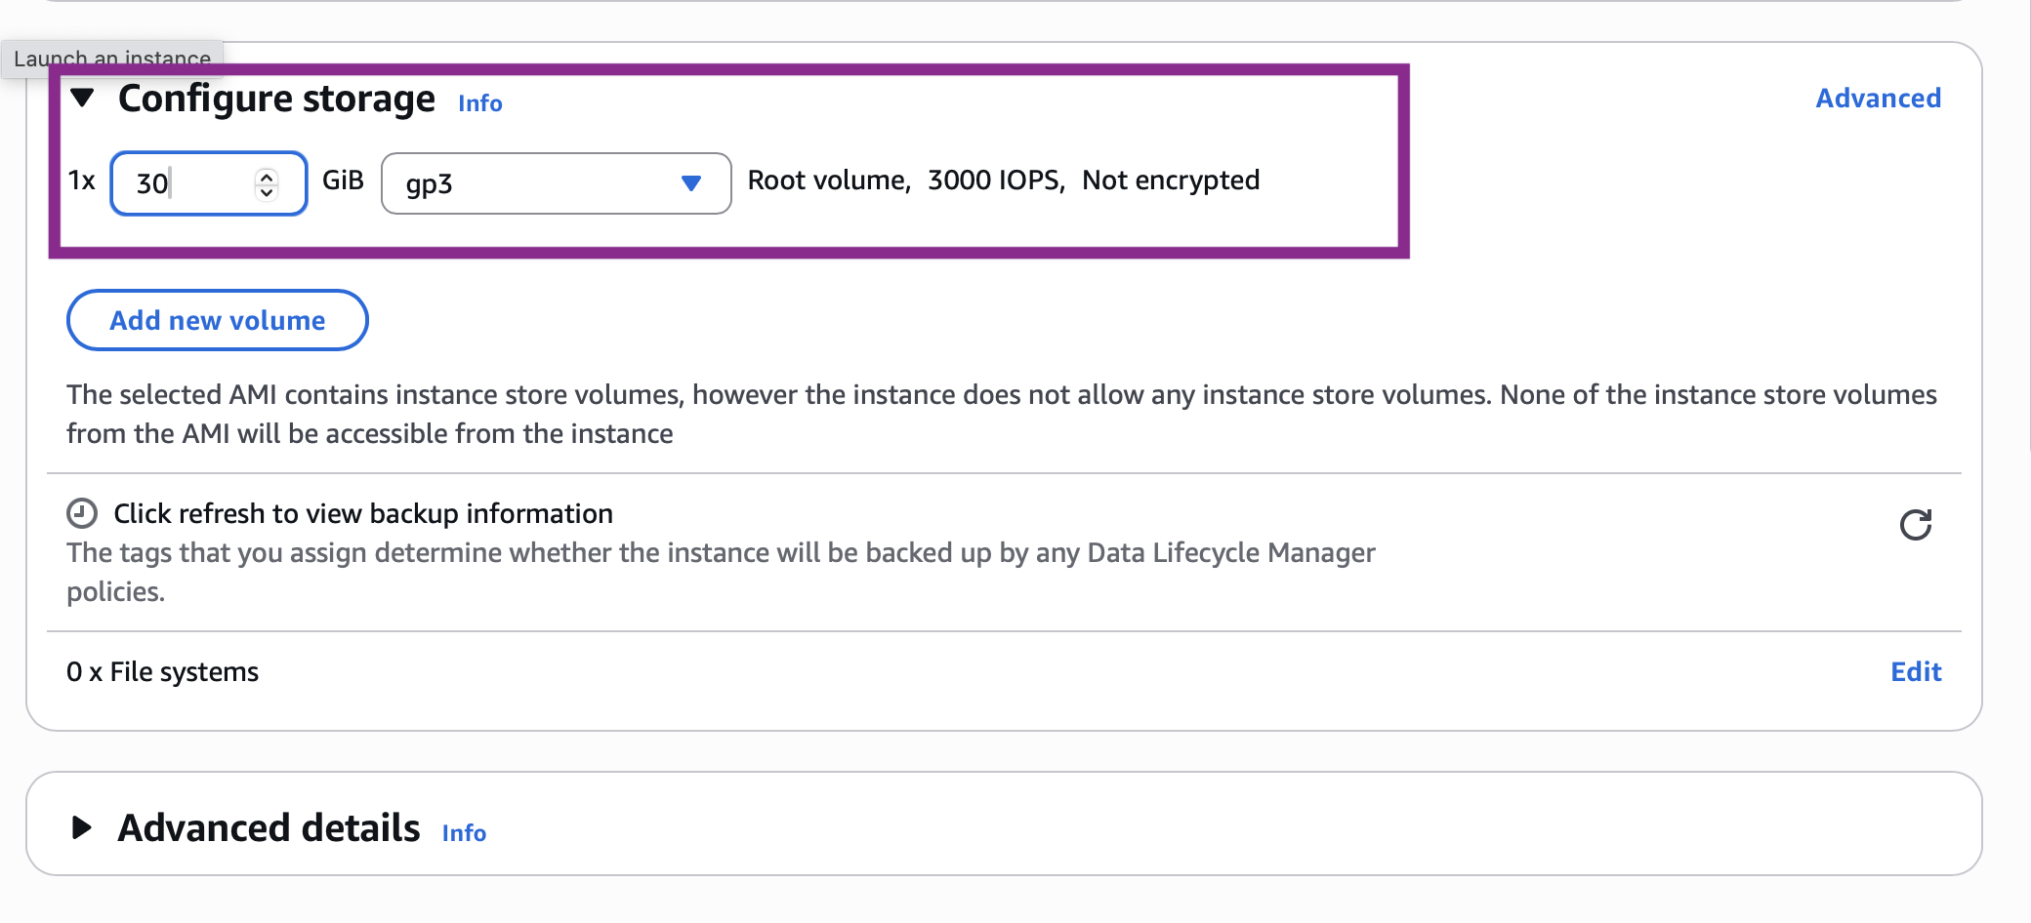Click the blue arrow in gp3 dropdown
Viewport: 2031px width, 923px height.
691,183
